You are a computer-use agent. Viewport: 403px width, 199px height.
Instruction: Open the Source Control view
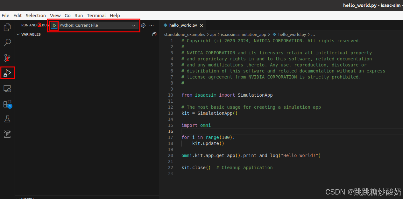pos(7,58)
